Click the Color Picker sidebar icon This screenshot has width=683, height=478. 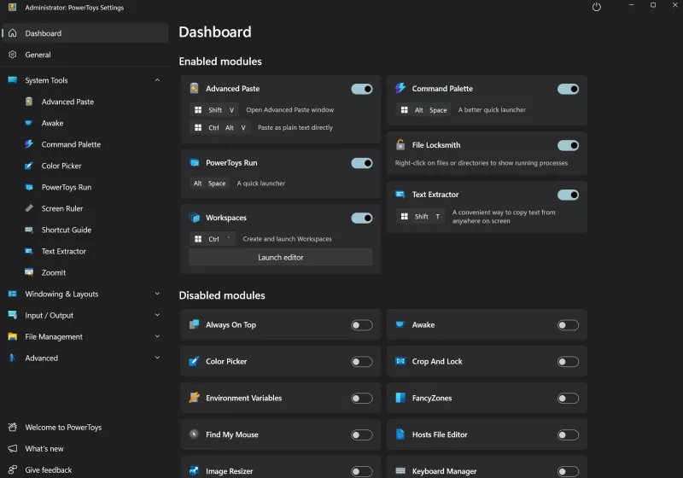point(29,166)
